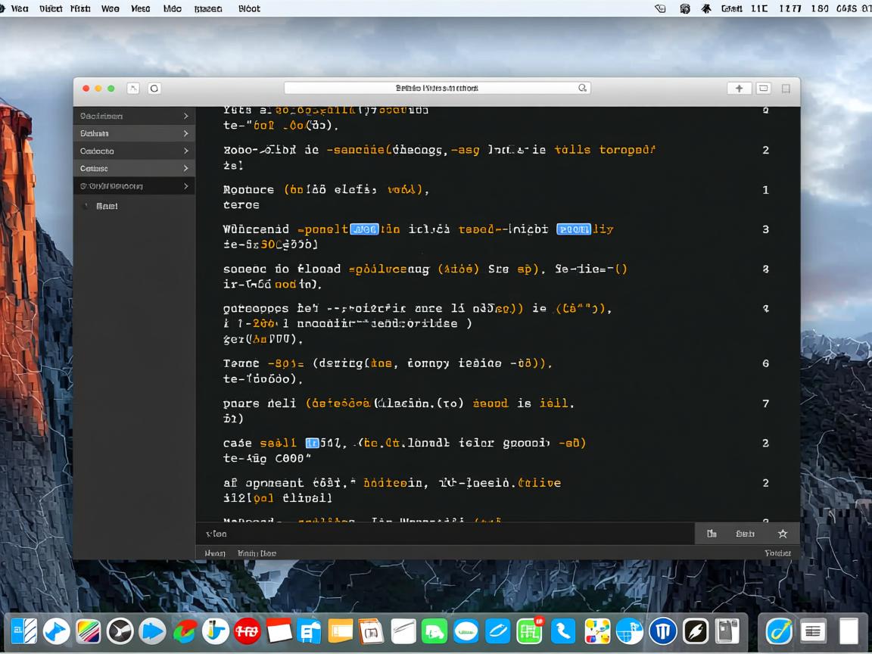
Task: Expand the fifth sidebar row using its chevron
Action: coord(185,185)
